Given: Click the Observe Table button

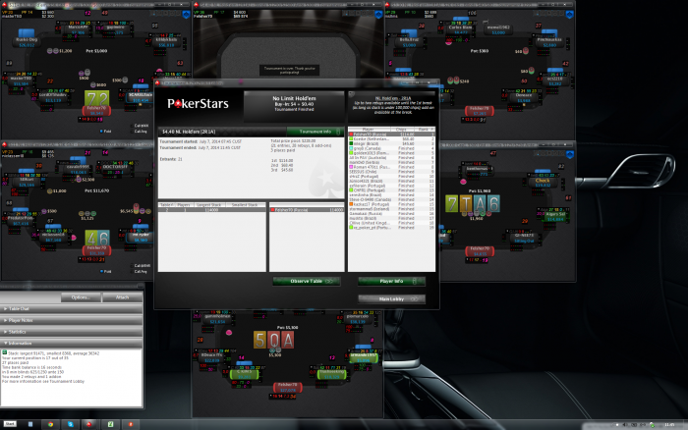Looking at the screenshot, I should pos(307,281).
